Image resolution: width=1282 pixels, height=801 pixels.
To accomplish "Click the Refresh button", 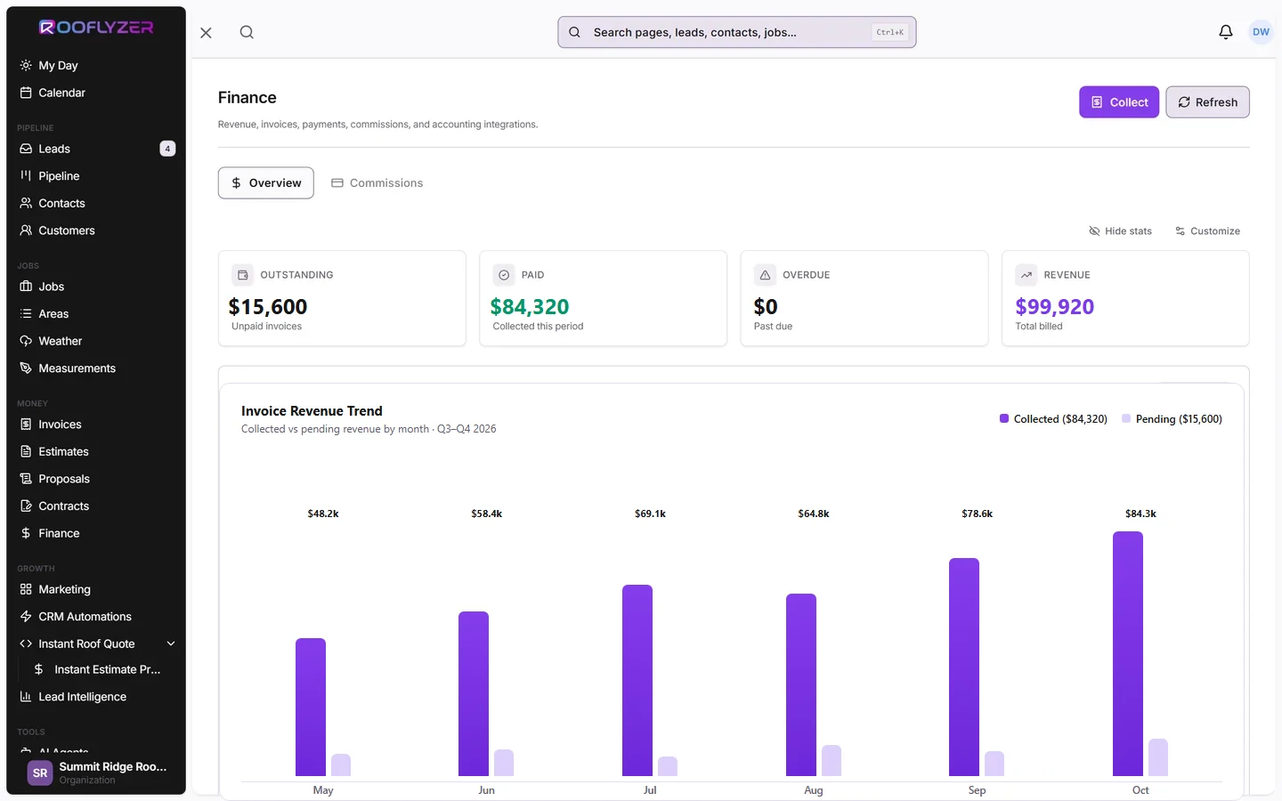I will pos(1207,102).
